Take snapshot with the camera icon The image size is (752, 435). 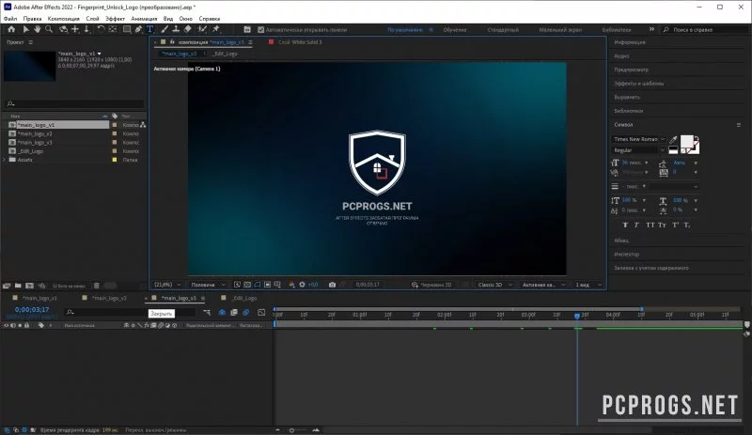(332, 285)
